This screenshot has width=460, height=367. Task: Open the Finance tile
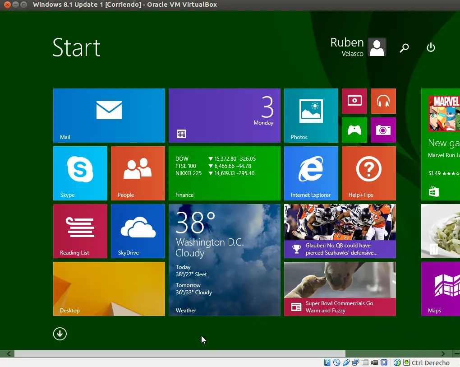coord(225,173)
